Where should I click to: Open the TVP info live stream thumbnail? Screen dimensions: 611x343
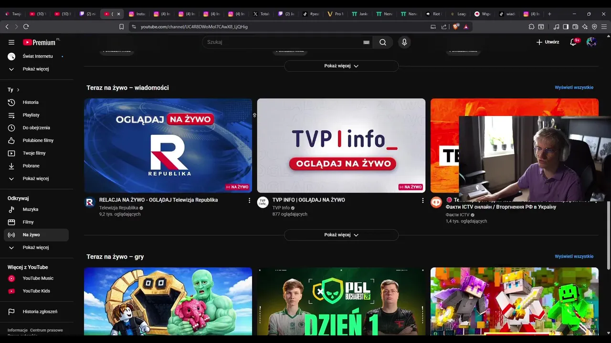coord(341,145)
